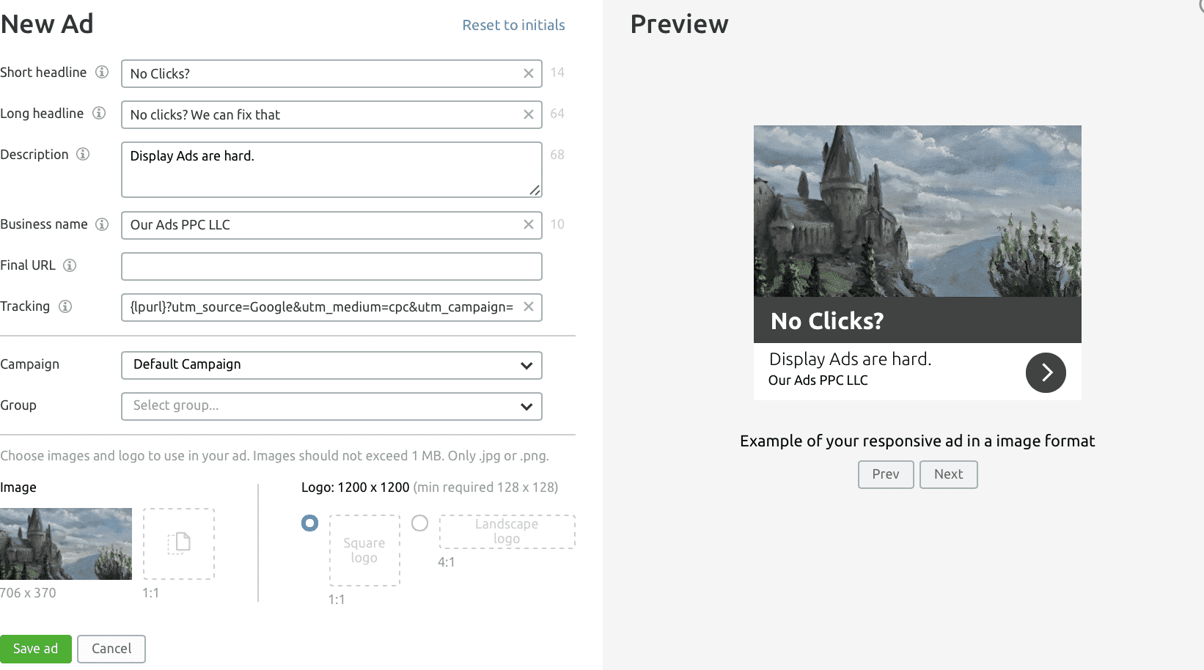Click the Cancel button
1204x670 pixels.
coord(111,649)
